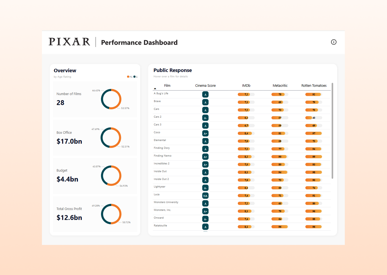The width and height of the screenshot is (387, 275).
Task: Select the 'Onward' film name
Action: 159,218
